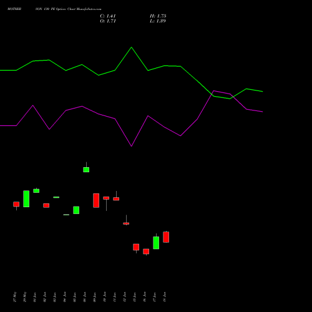Click the red candle above 12 Jun

pos(126,223)
